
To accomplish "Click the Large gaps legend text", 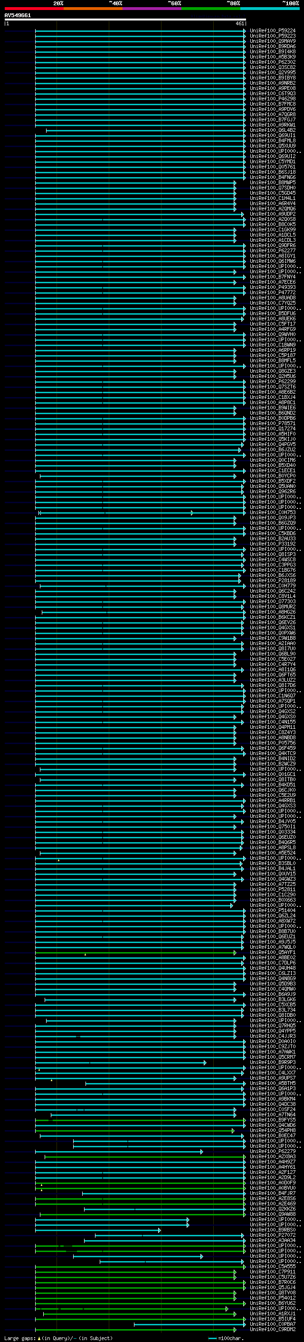I will 20,1338.
